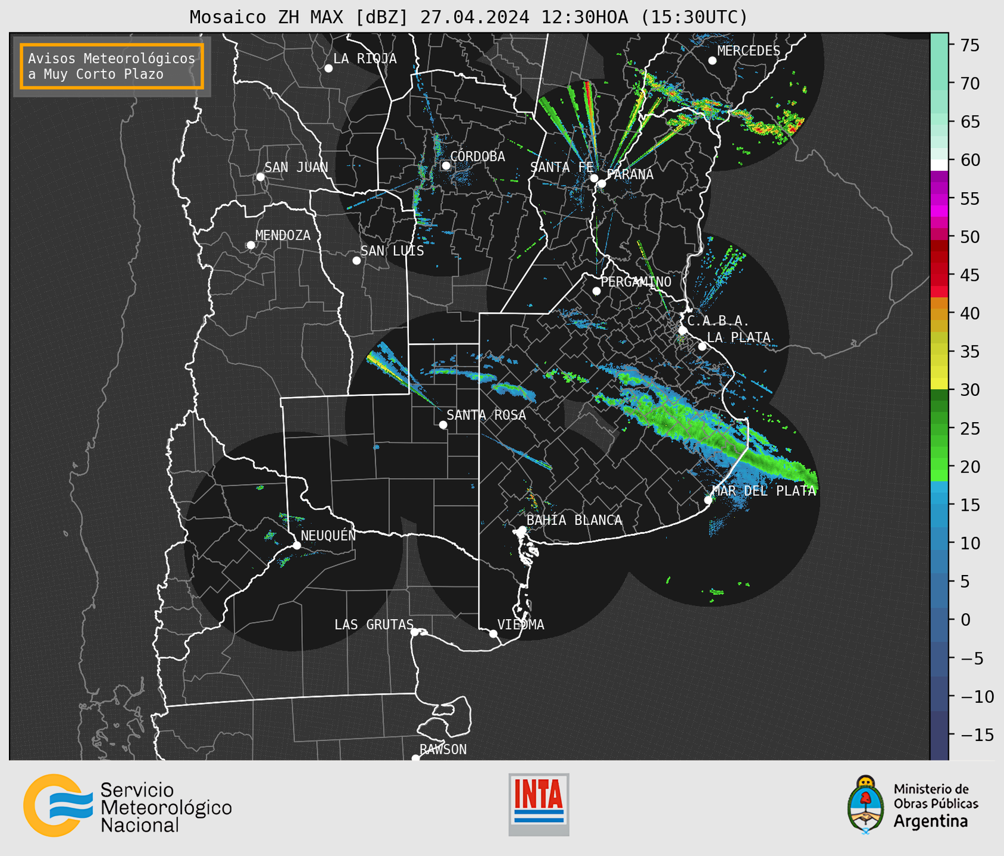Click the MAR DEL PLATA label text
The height and width of the screenshot is (856, 1004).
pos(764,491)
